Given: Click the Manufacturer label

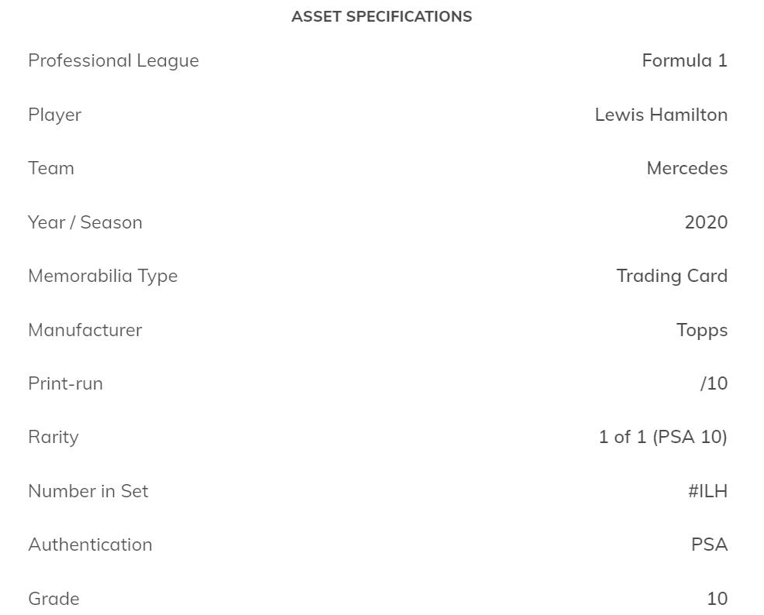Looking at the screenshot, I should coord(85,330).
